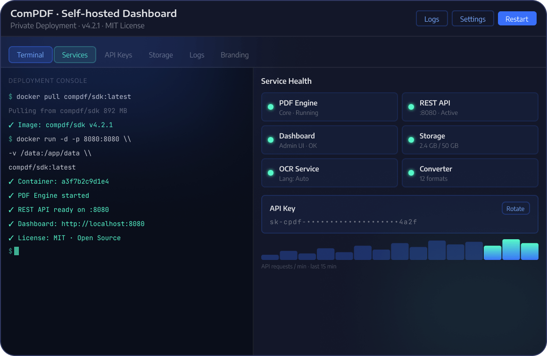Screen dimensions: 547x356
Task: Click the tallest bar in requests chart
Action: [511, 250]
